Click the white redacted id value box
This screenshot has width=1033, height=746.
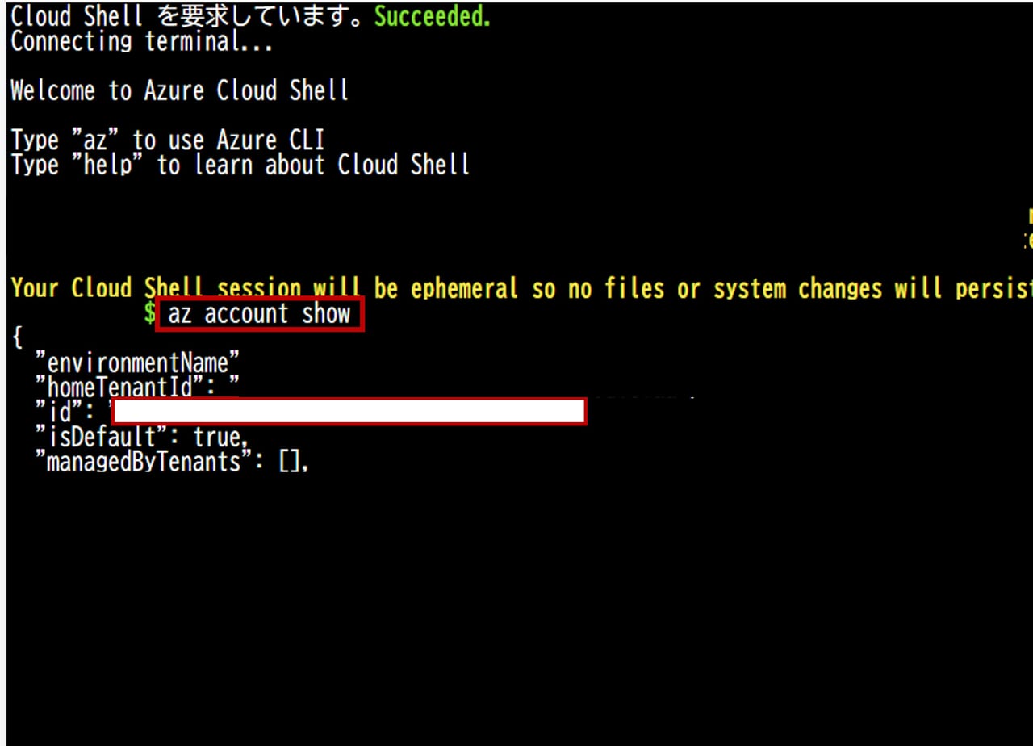(349, 412)
